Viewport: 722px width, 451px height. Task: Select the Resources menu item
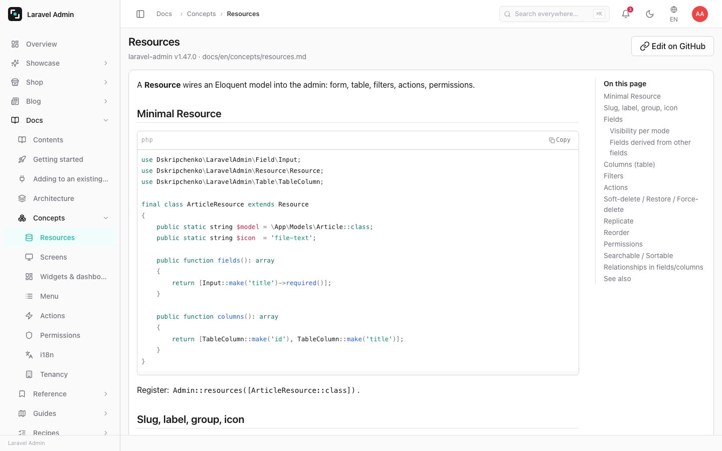[x=60, y=238]
